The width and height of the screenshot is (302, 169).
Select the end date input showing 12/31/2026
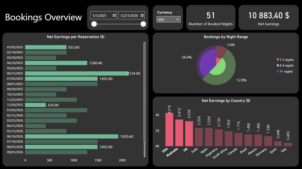coord(129,15)
